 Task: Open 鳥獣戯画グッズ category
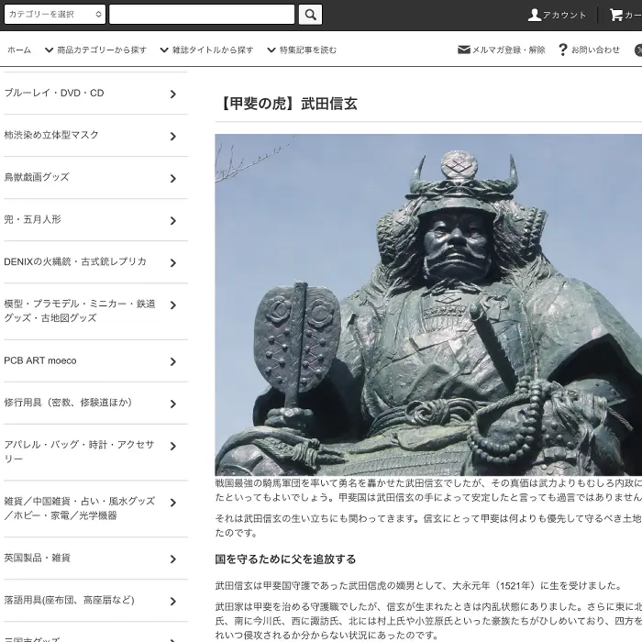(x=37, y=177)
